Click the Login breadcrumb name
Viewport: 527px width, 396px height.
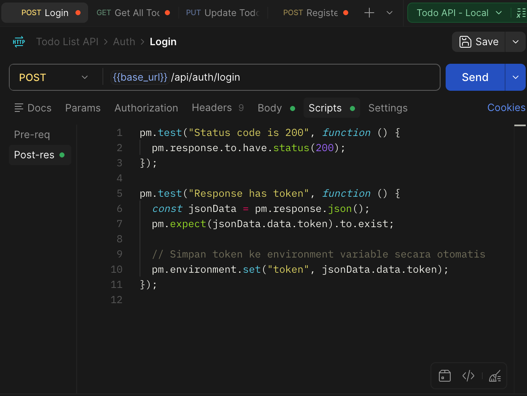163,42
